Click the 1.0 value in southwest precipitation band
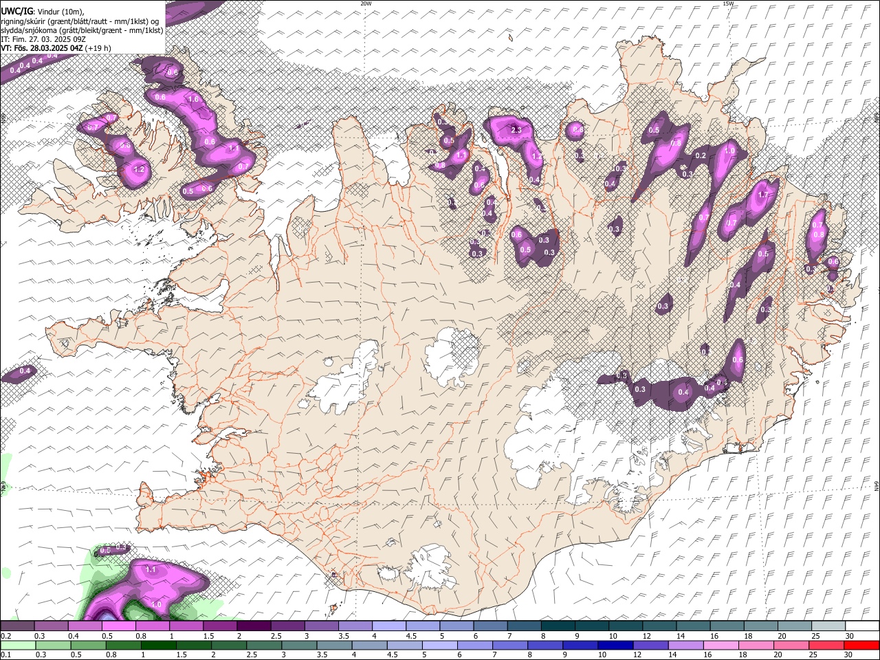880x660 pixels. point(156,604)
